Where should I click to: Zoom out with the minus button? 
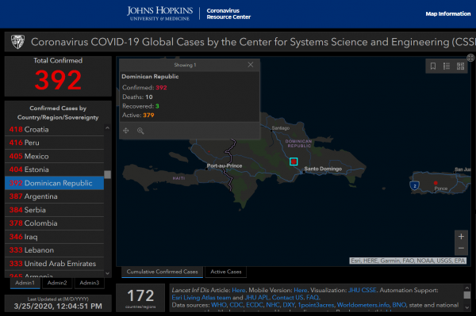tap(461, 248)
